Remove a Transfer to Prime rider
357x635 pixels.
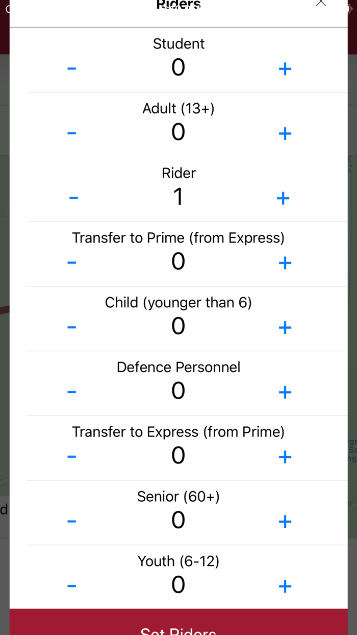tap(72, 262)
